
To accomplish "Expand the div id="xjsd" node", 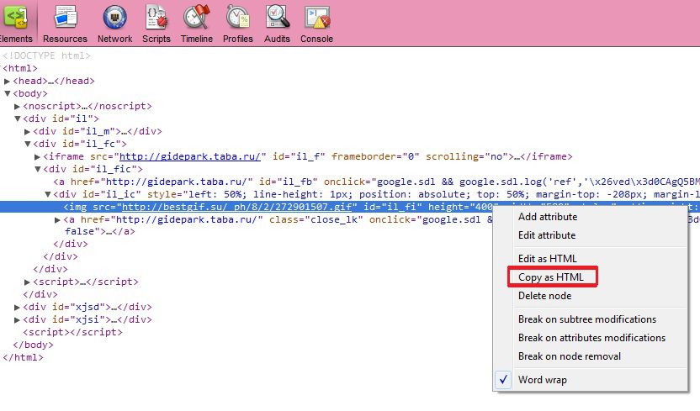I will [x=17, y=307].
